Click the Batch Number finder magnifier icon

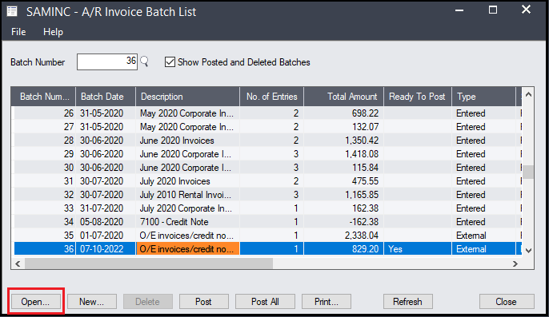[x=144, y=61]
